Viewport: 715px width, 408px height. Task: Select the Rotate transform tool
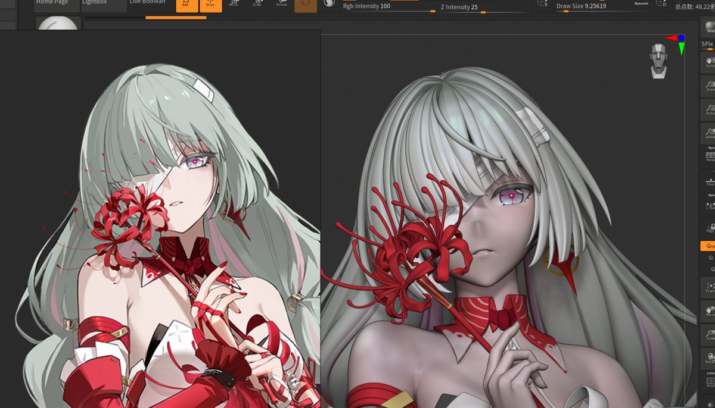tap(281, 4)
